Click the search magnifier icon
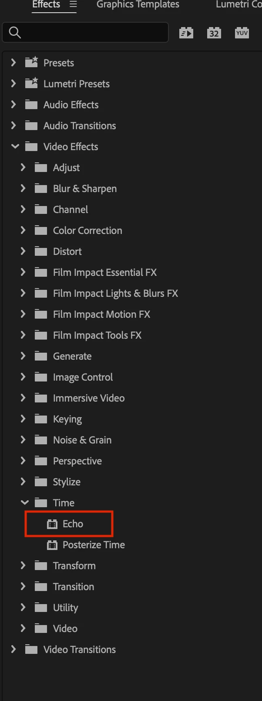 point(15,32)
